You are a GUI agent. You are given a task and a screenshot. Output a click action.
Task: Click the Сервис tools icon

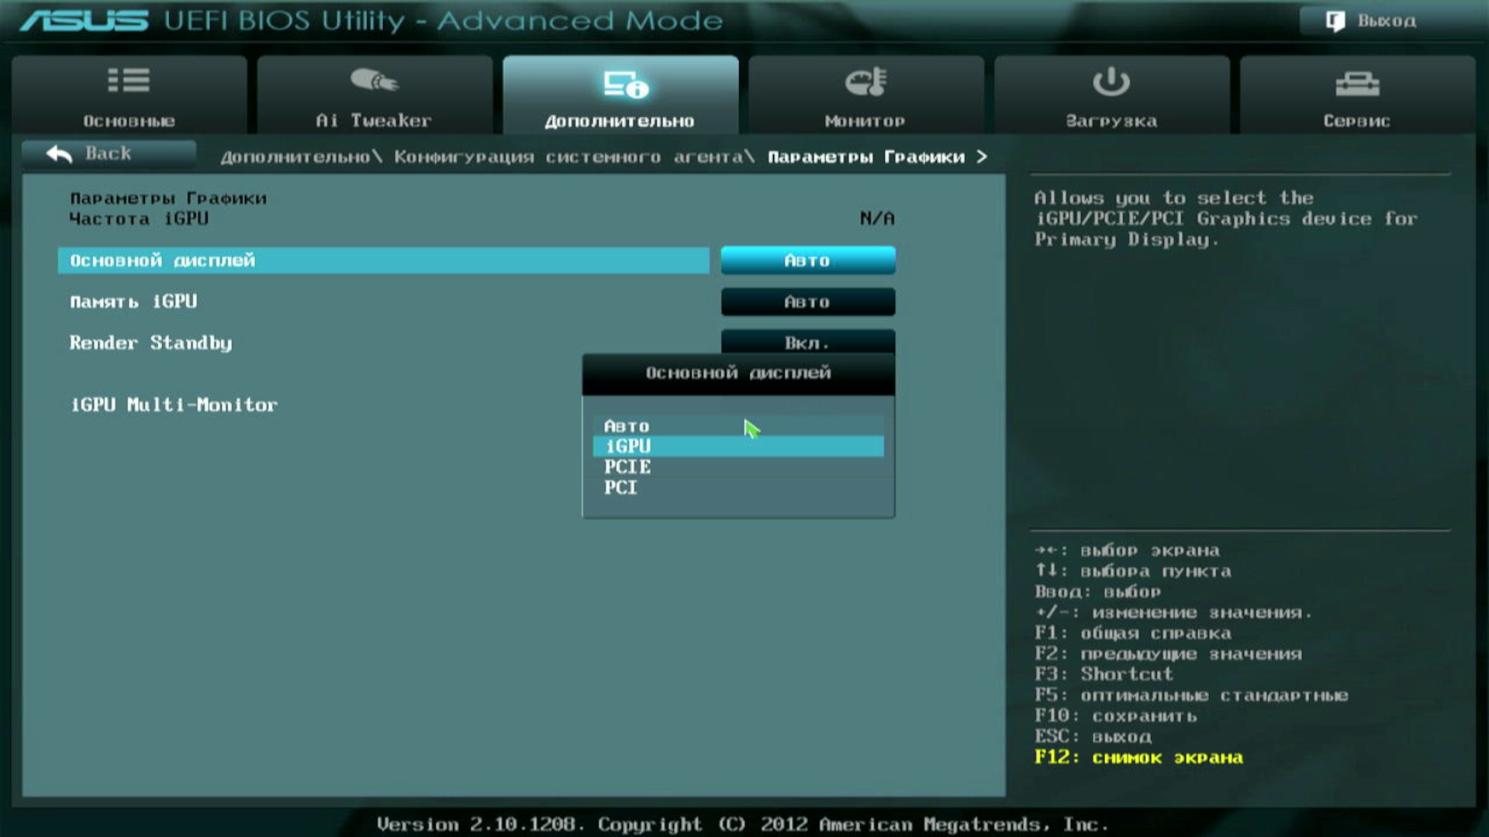pos(1356,83)
